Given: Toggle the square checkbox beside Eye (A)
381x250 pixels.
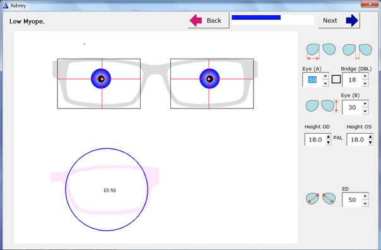Looking at the screenshot, I should (x=336, y=80).
